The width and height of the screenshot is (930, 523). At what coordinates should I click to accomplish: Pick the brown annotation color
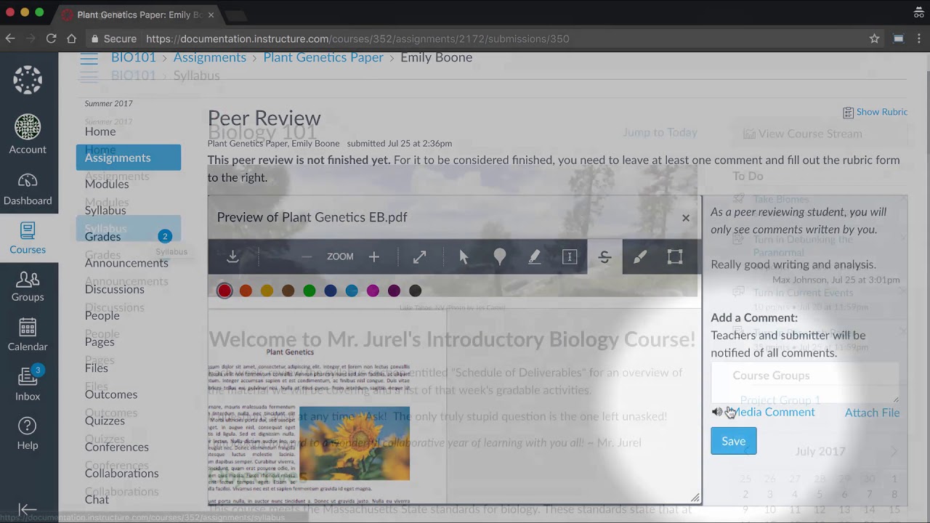[x=288, y=291]
